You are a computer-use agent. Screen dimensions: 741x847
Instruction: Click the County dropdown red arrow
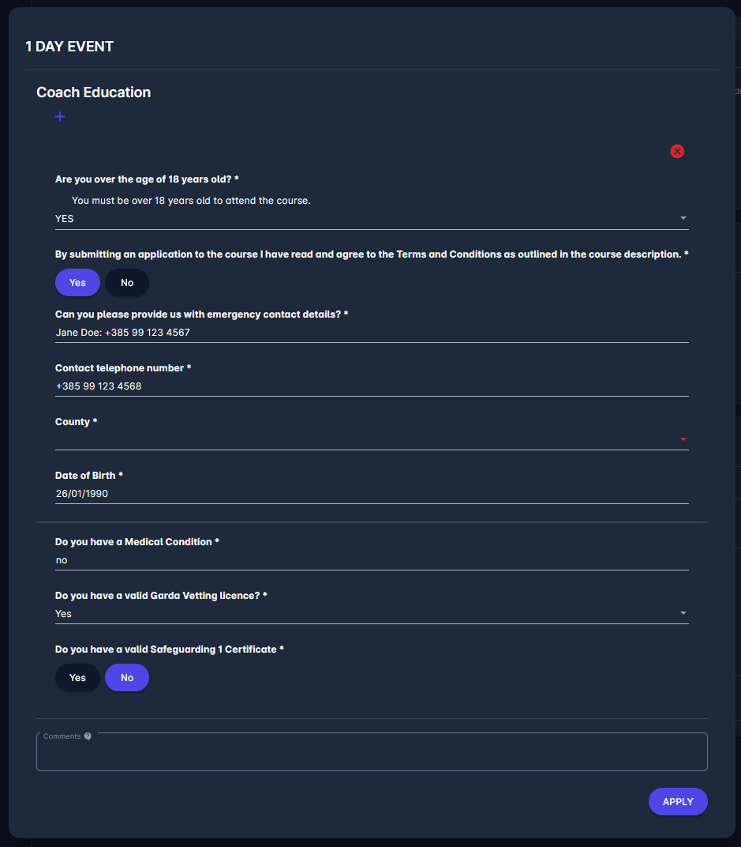coord(683,439)
